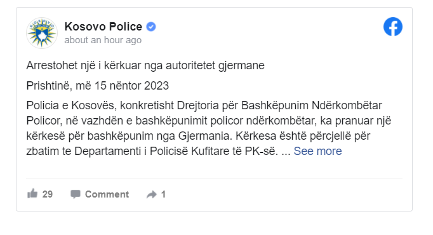
Task: Click the word 'Gjermania' in the post body
Action: point(204,136)
